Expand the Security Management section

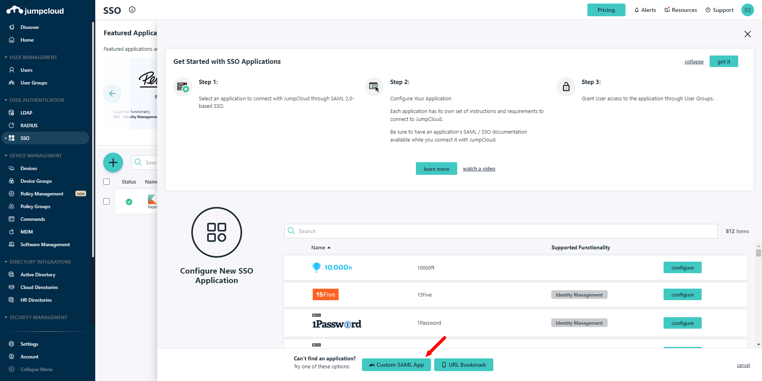tap(38, 317)
